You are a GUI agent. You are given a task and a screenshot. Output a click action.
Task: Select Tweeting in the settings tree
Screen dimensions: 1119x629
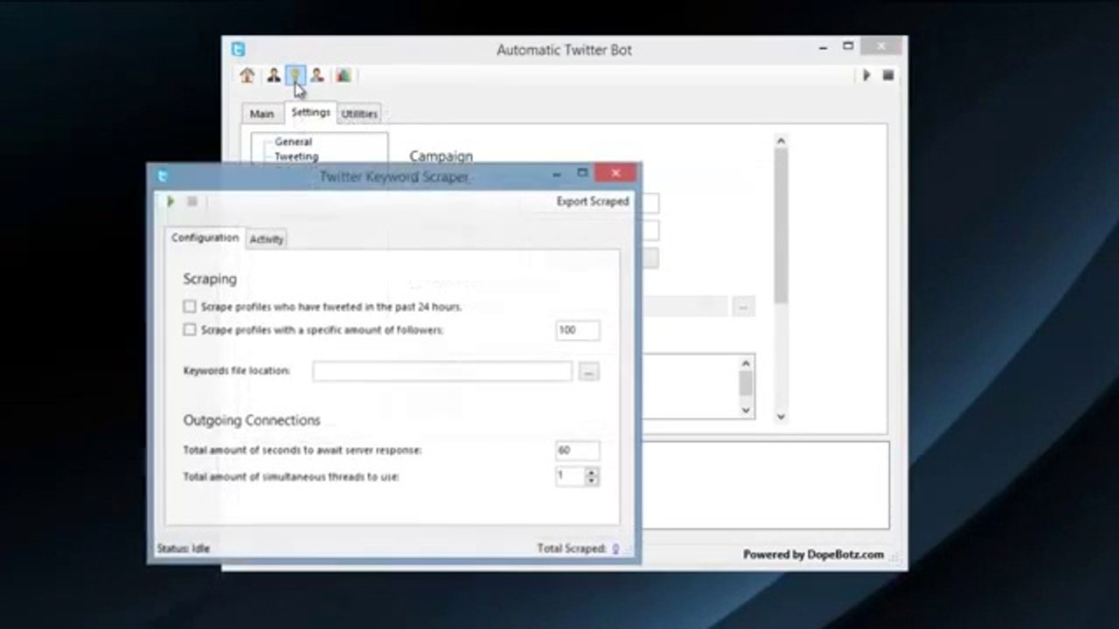pyautogui.click(x=296, y=156)
